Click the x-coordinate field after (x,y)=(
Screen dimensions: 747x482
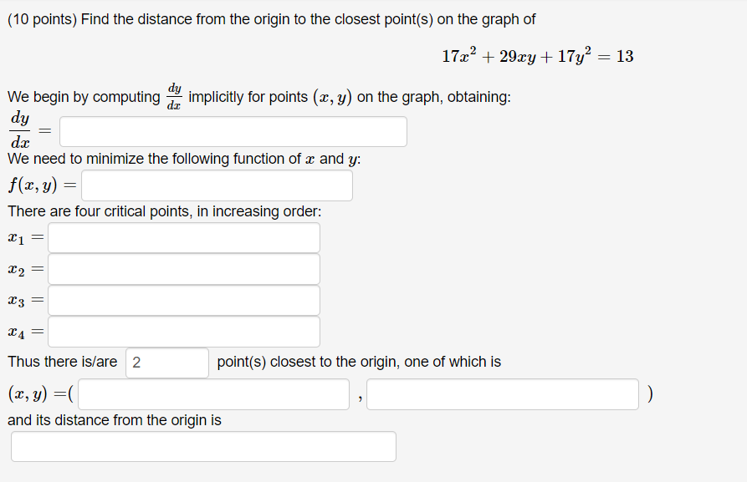click(213, 394)
